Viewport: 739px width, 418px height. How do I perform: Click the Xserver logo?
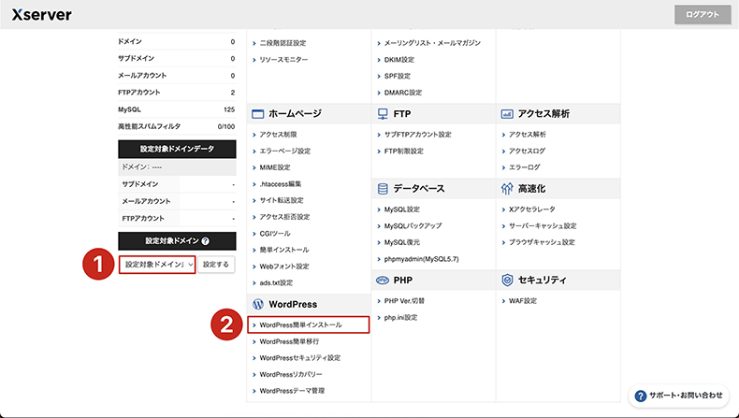[x=41, y=15]
